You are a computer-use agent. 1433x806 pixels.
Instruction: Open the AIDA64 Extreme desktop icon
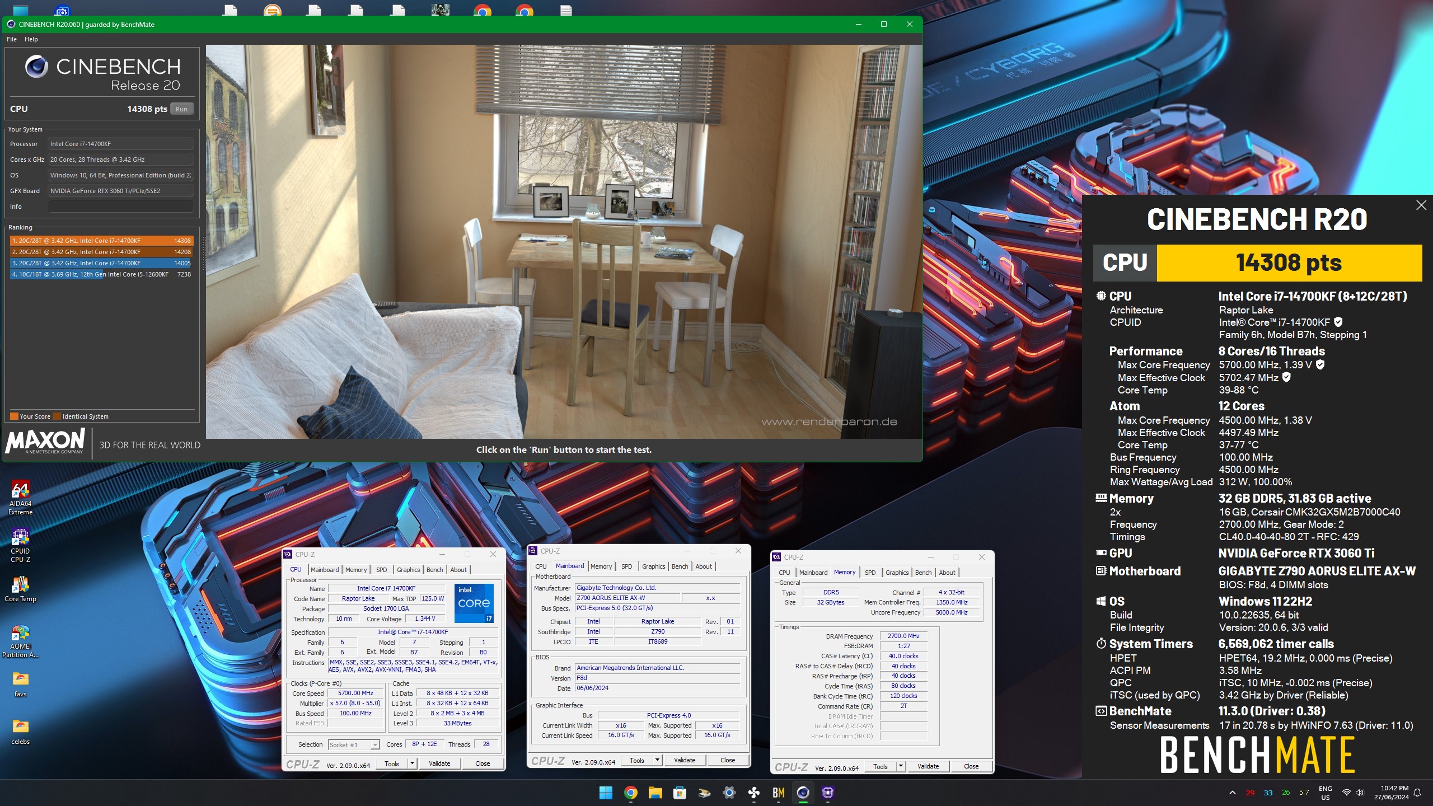tap(20, 498)
